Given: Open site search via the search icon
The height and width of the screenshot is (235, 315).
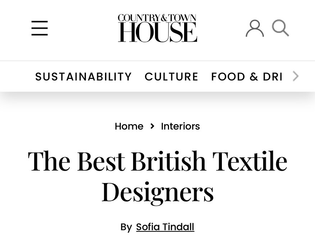Looking at the screenshot, I should (x=280, y=27).
